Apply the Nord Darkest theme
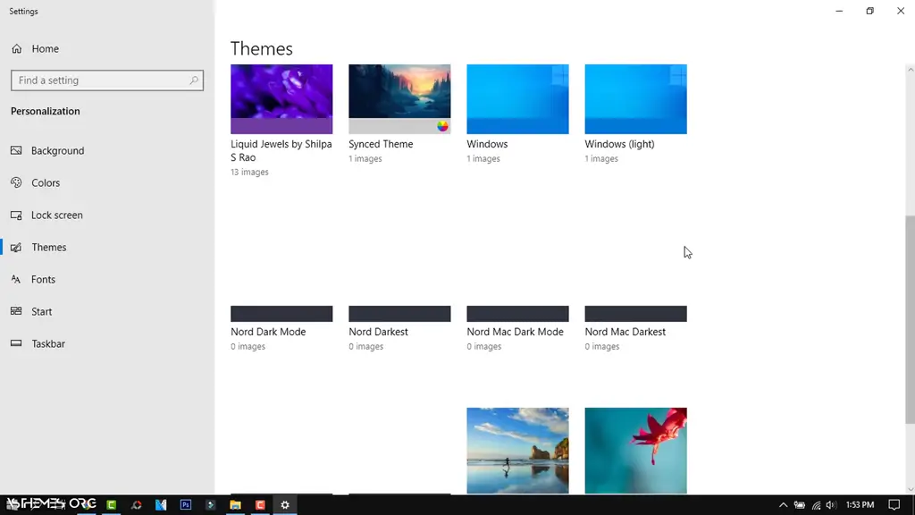The width and height of the screenshot is (915, 515). [399, 313]
